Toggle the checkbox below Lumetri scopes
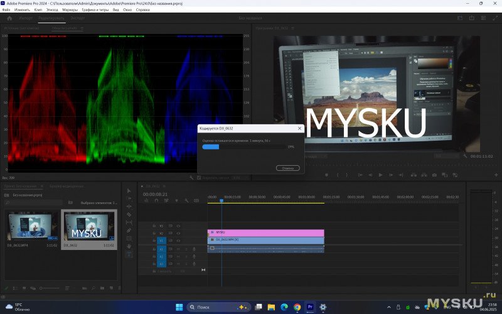Image resolution: width=502 pixels, height=314 pixels. (x=199, y=178)
